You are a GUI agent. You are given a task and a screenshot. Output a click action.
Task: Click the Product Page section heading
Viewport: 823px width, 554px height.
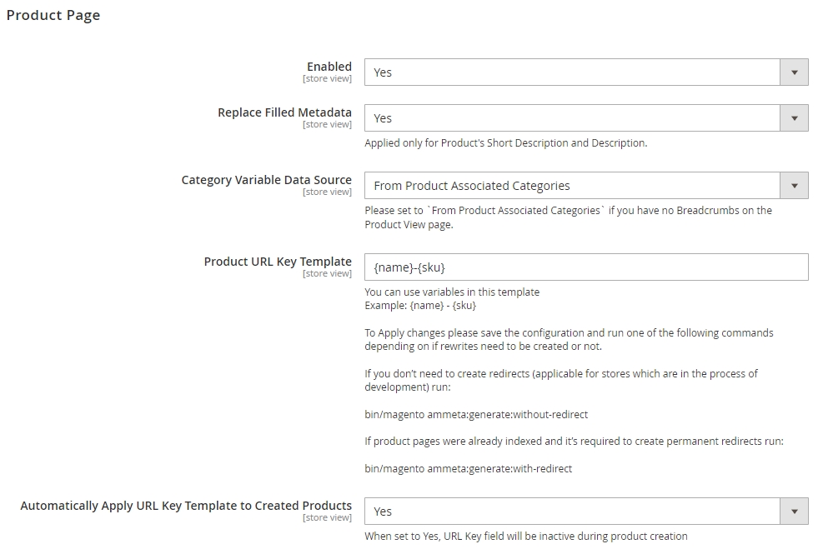click(x=53, y=16)
